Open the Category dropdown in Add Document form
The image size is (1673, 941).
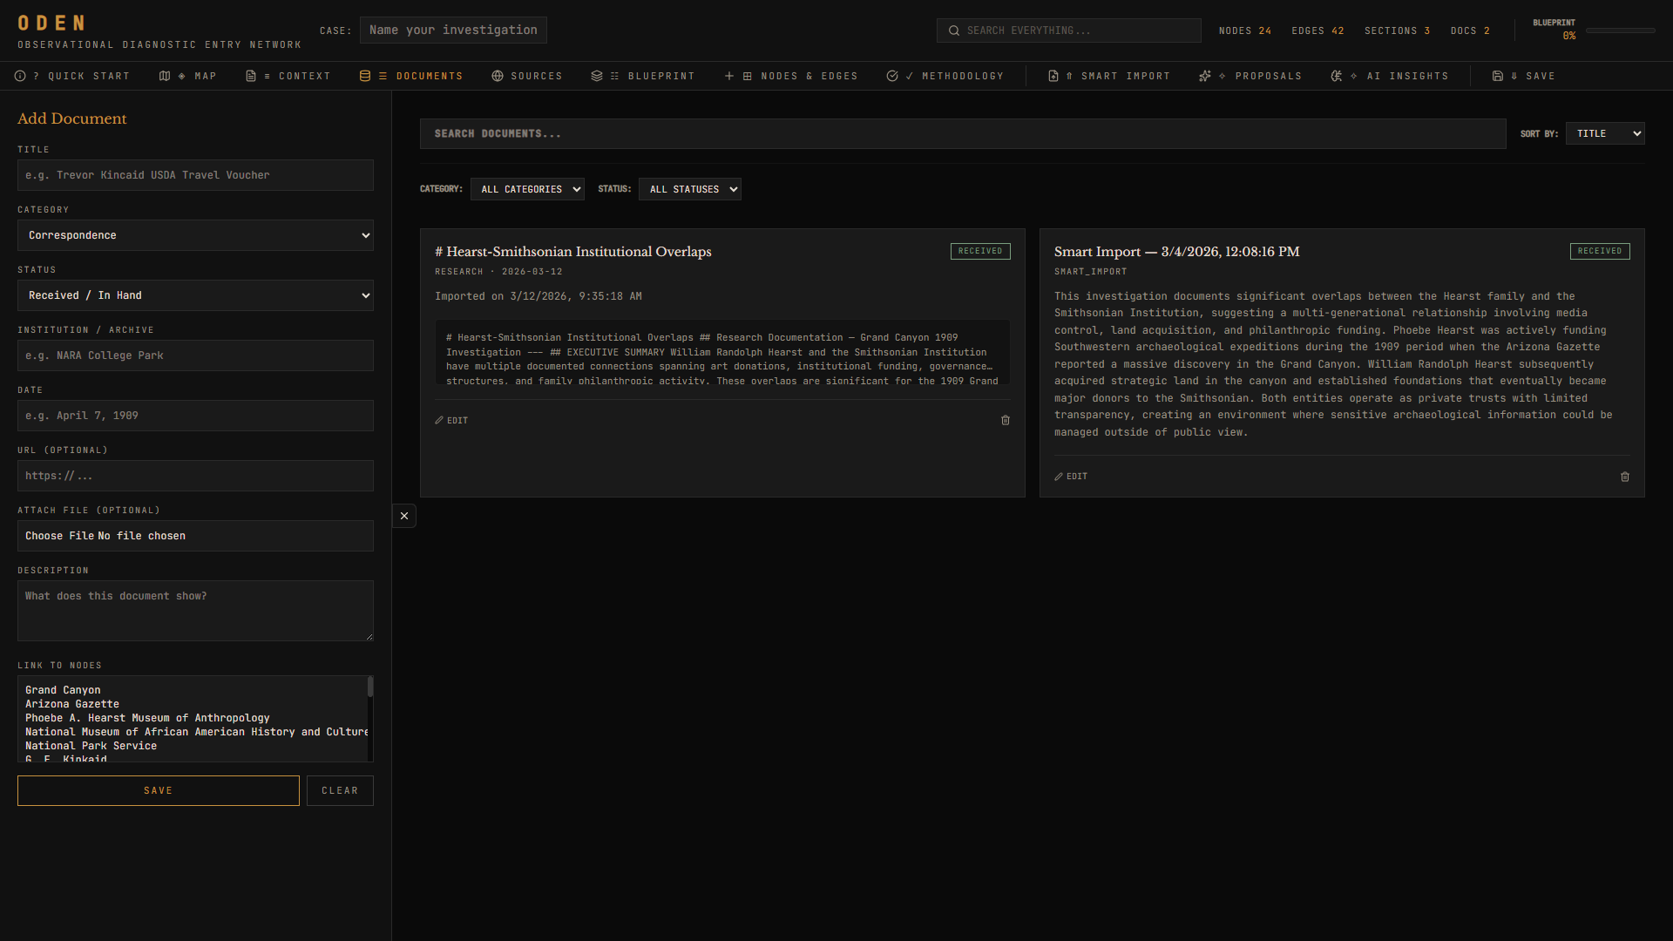195,235
